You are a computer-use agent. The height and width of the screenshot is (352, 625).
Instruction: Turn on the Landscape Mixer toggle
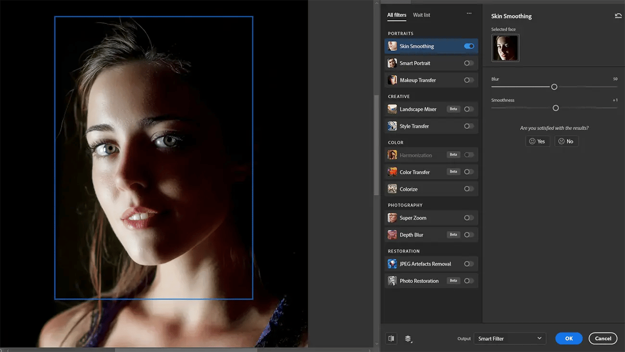[x=469, y=109]
